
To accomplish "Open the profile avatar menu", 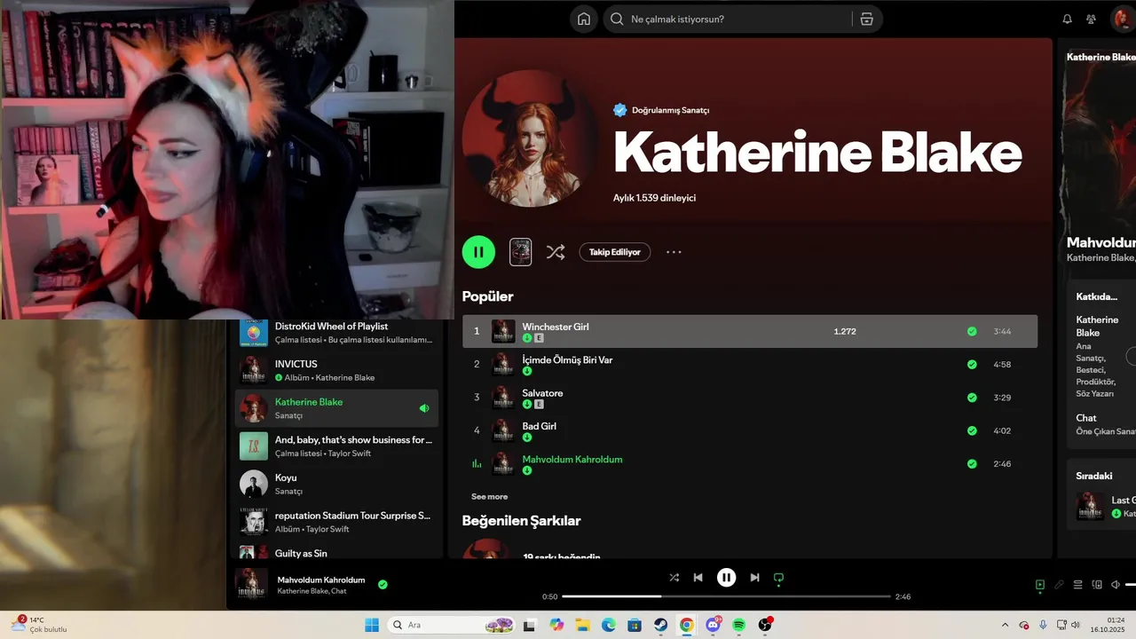I will pyautogui.click(x=1123, y=19).
